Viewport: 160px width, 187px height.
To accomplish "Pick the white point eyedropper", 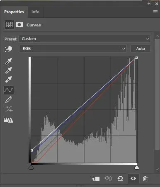I will tap(9, 79).
